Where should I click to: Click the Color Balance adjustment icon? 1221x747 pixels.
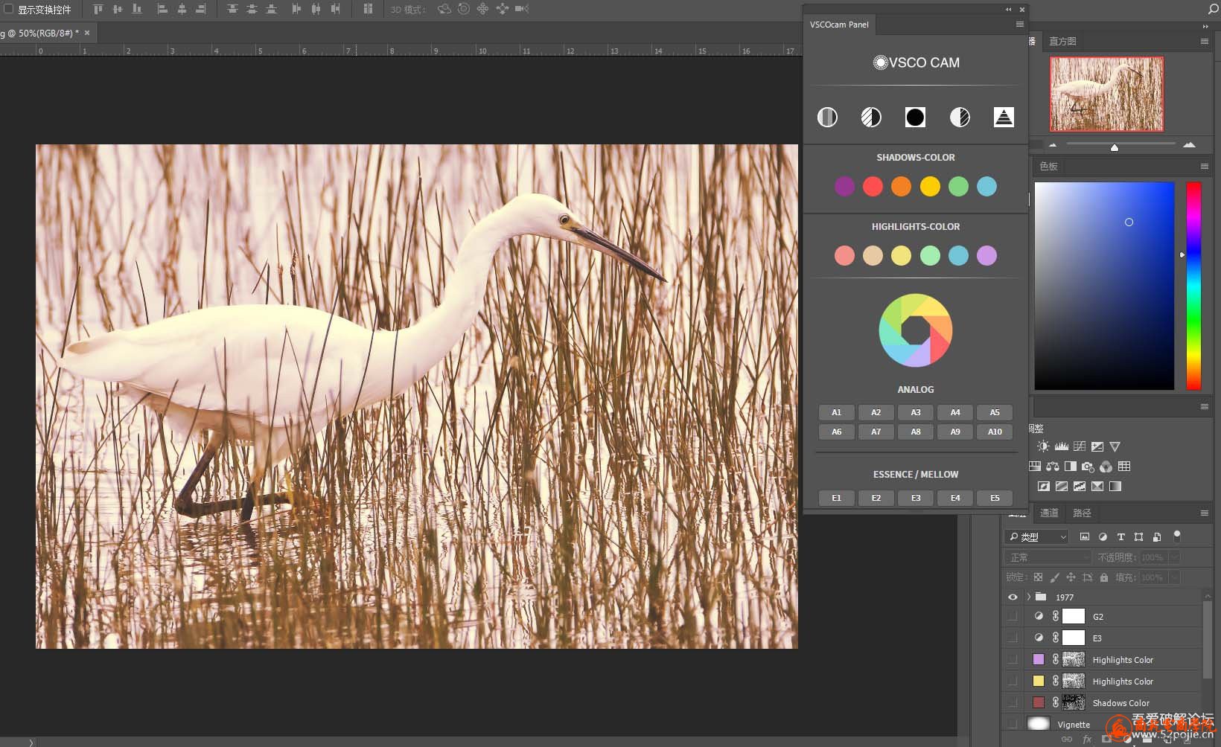click(1052, 467)
